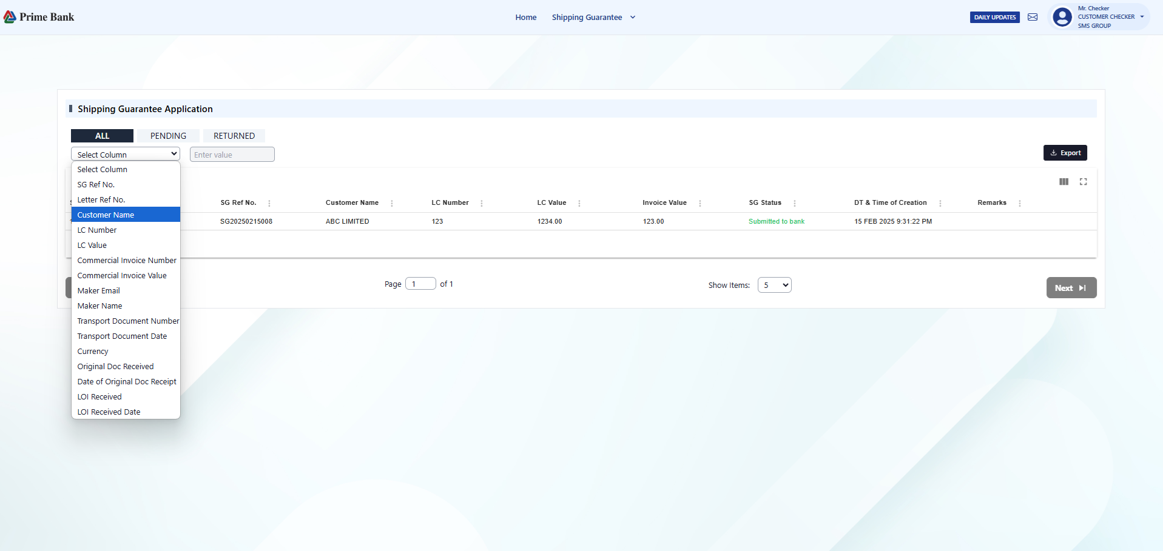This screenshot has width=1163, height=551.
Task: Select 'Date of Original Doc Receipt' option
Action: pyautogui.click(x=126, y=382)
